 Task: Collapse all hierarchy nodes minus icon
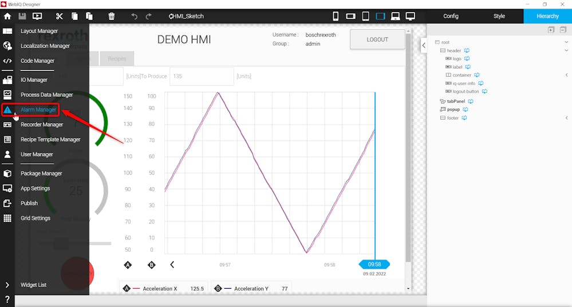tap(563, 30)
